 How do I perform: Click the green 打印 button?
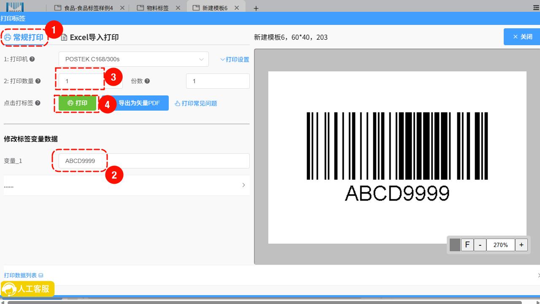[x=77, y=103]
